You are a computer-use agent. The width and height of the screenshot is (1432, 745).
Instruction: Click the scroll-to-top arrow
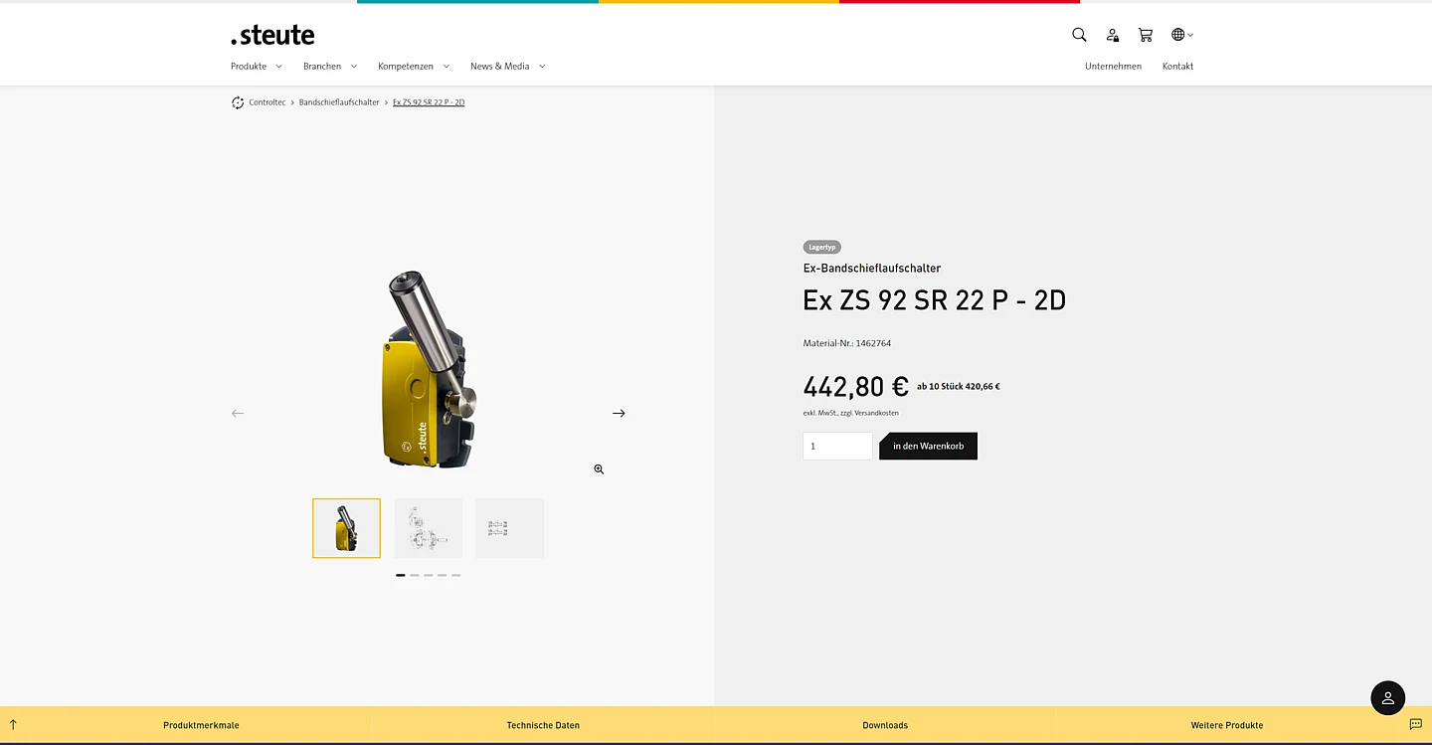tap(13, 724)
